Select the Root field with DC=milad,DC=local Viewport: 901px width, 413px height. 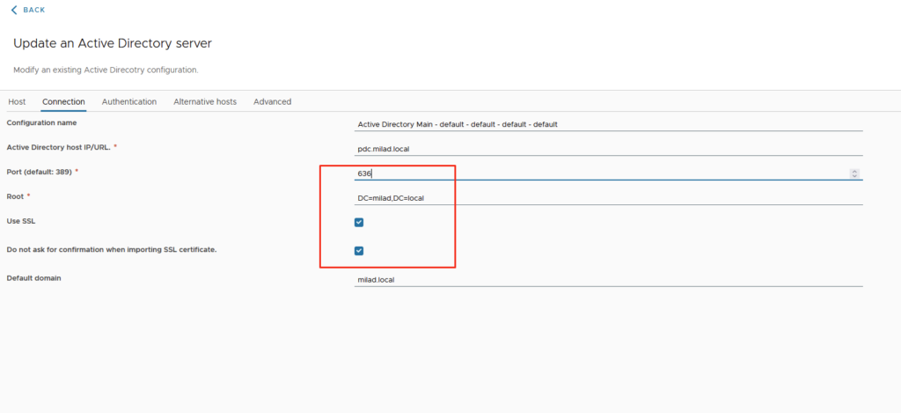tap(607, 198)
